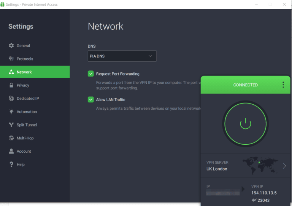Go to Account settings

pos(35,152)
